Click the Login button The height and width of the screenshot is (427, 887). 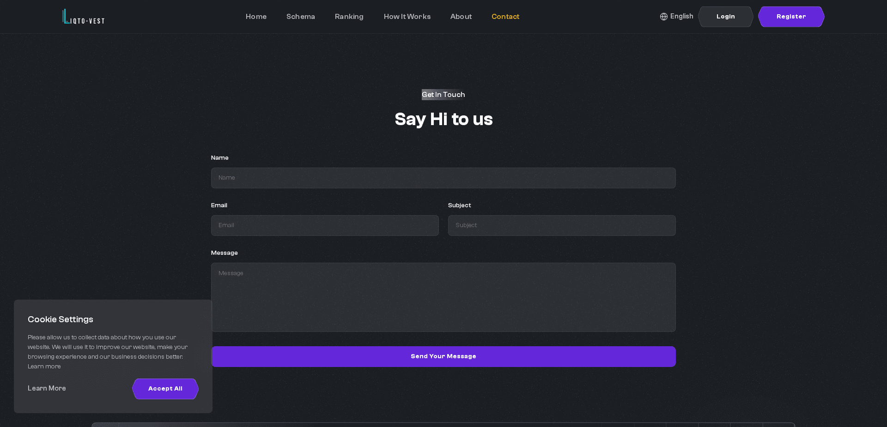click(725, 17)
